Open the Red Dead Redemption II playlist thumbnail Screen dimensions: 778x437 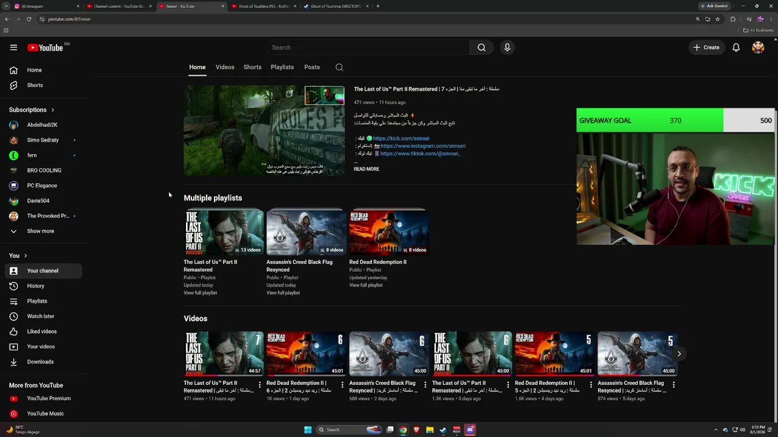click(389, 232)
